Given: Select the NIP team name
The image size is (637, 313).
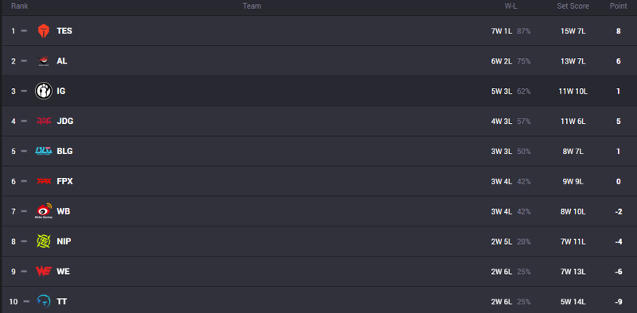Looking at the screenshot, I should click(x=64, y=242).
